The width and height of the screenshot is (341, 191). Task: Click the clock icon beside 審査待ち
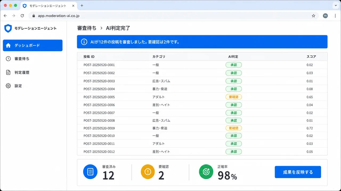(8, 59)
